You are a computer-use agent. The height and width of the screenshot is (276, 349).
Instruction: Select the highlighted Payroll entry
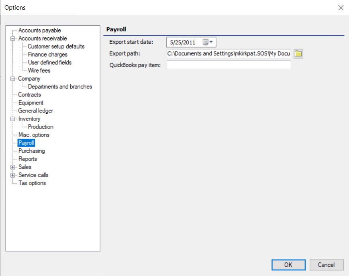(26, 143)
